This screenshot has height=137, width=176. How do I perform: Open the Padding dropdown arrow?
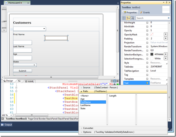tap(166, 38)
